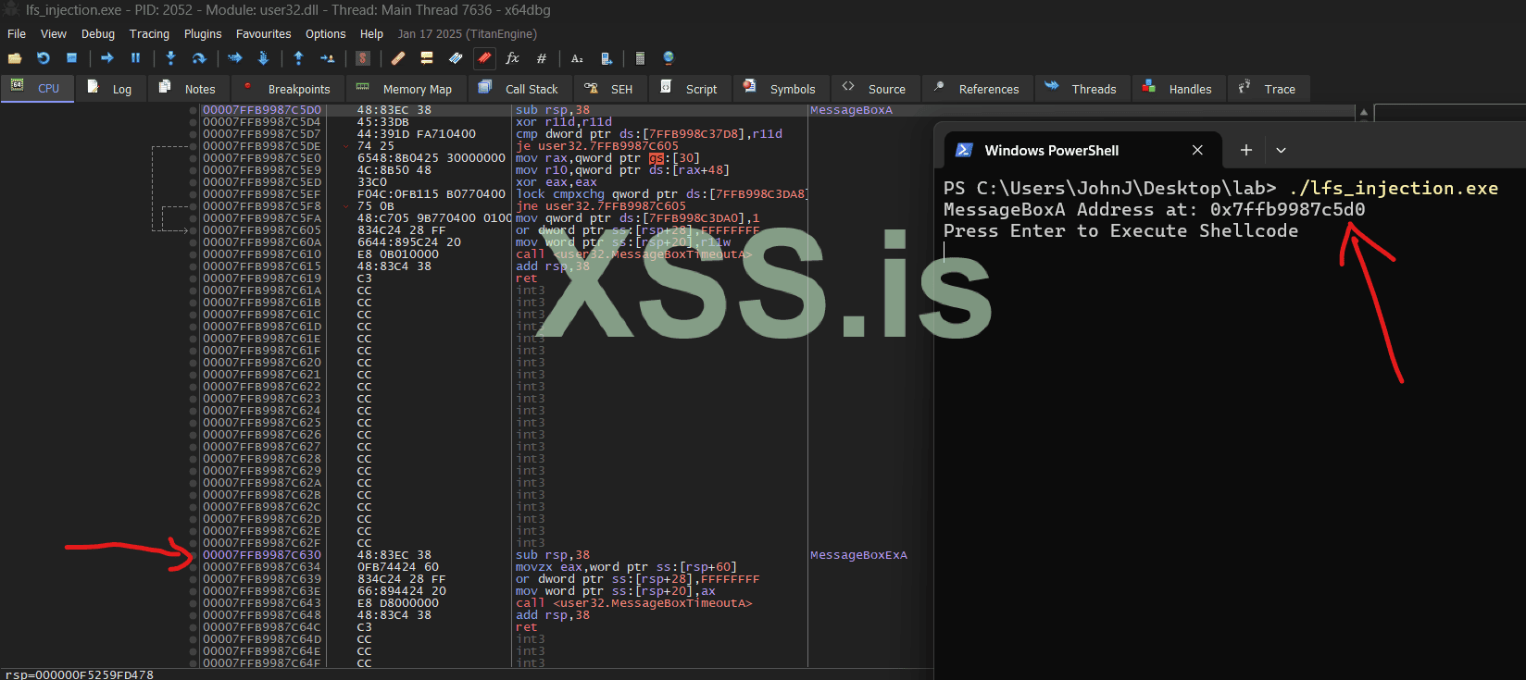
Task: Select address row 00007FFB9987C5D4
Action: click(262, 122)
